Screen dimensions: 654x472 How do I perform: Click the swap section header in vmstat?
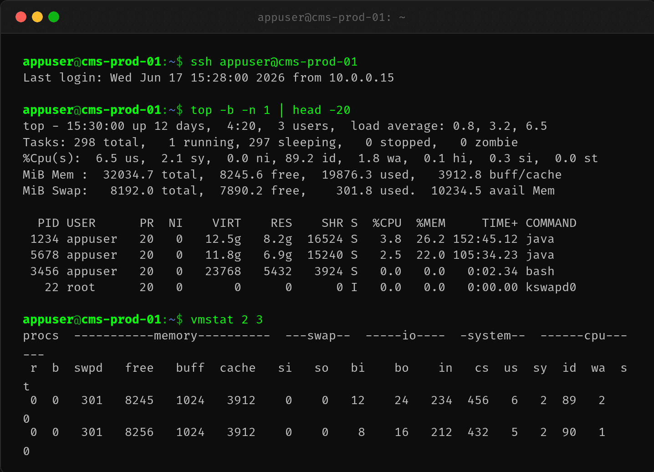[318, 336]
